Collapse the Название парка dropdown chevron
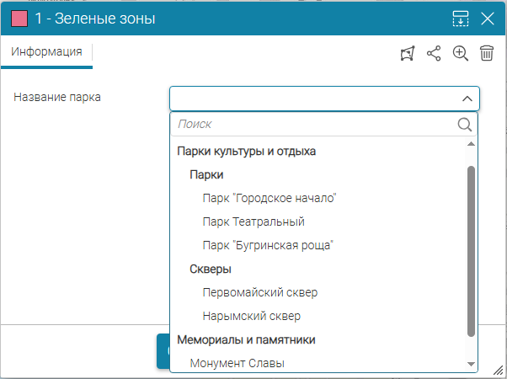This screenshot has width=507, height=379. pos(467,99)
